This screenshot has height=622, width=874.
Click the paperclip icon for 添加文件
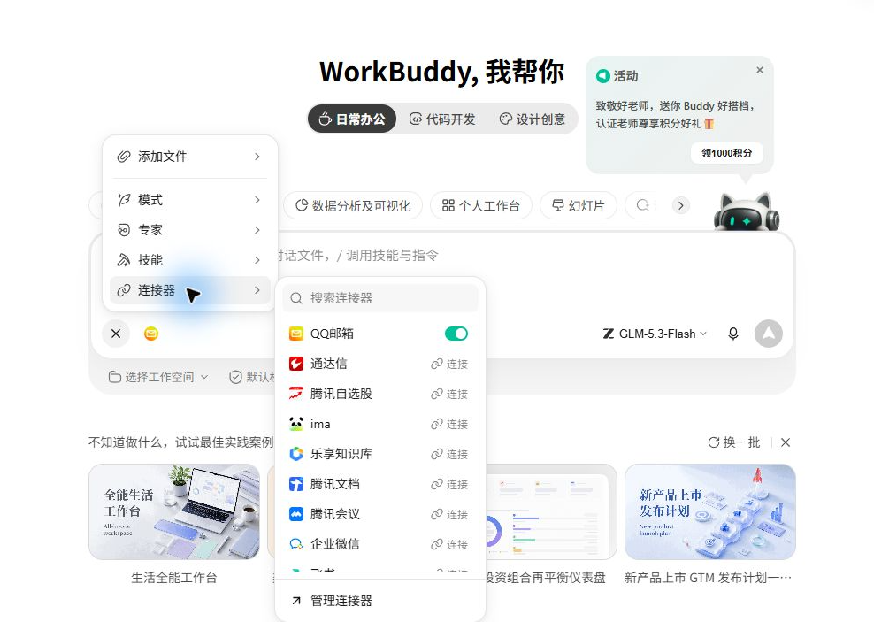pyautogui.click(x=124, y=157)
